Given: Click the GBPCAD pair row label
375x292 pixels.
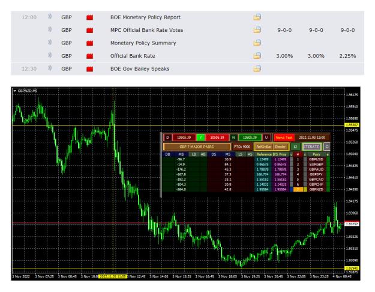Looking at the screenshot, I should [316, 180].
